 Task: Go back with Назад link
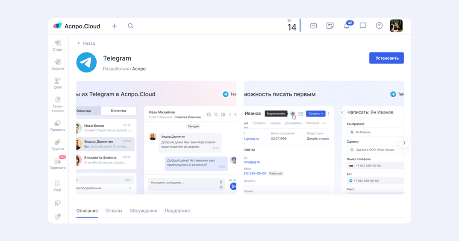(86, 43)
